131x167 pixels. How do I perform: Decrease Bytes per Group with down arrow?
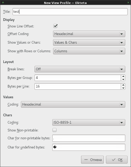click(x=123, y=79)
